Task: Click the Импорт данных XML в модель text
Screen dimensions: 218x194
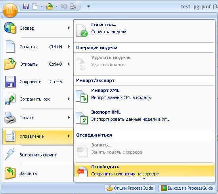Action: 121,97
